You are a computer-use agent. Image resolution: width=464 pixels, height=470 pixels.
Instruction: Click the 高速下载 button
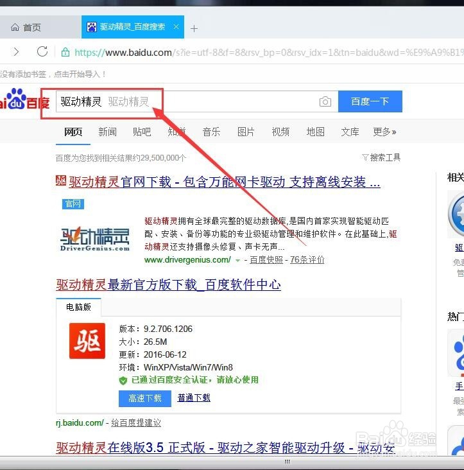pos(145,398)
